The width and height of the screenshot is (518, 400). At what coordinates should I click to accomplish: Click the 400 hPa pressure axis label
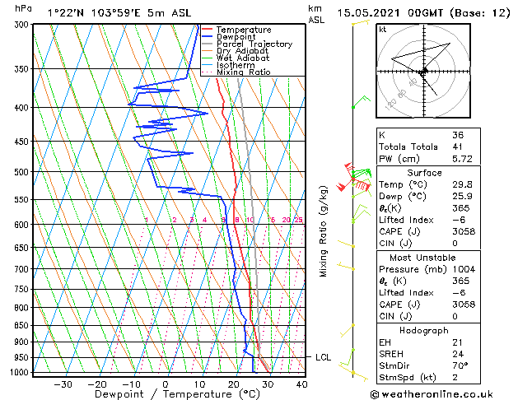coord(23,108)
